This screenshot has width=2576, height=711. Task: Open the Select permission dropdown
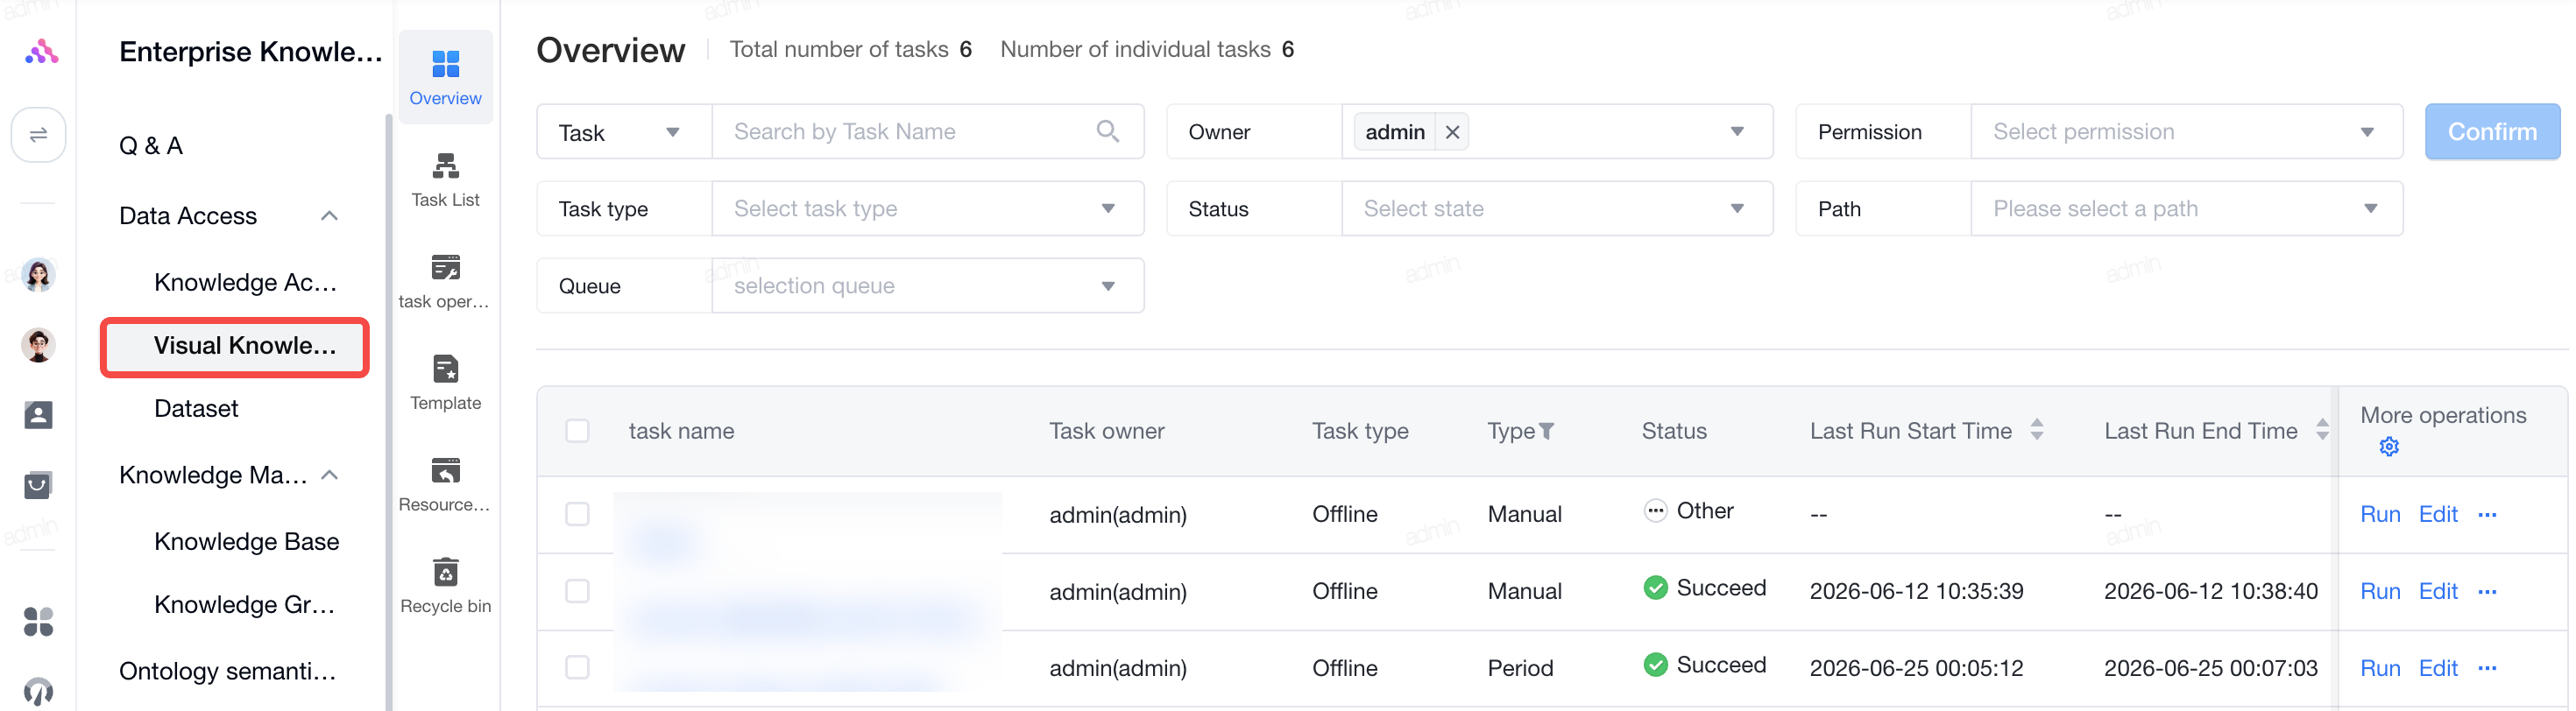coord(2185,131)
